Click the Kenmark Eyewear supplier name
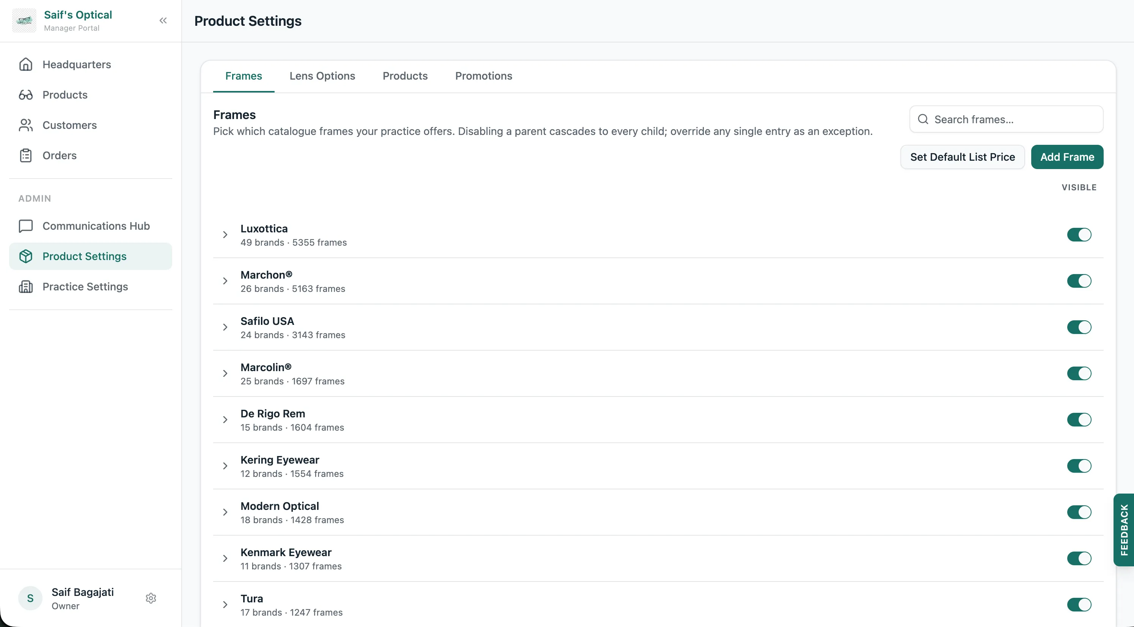 (286, 552)
